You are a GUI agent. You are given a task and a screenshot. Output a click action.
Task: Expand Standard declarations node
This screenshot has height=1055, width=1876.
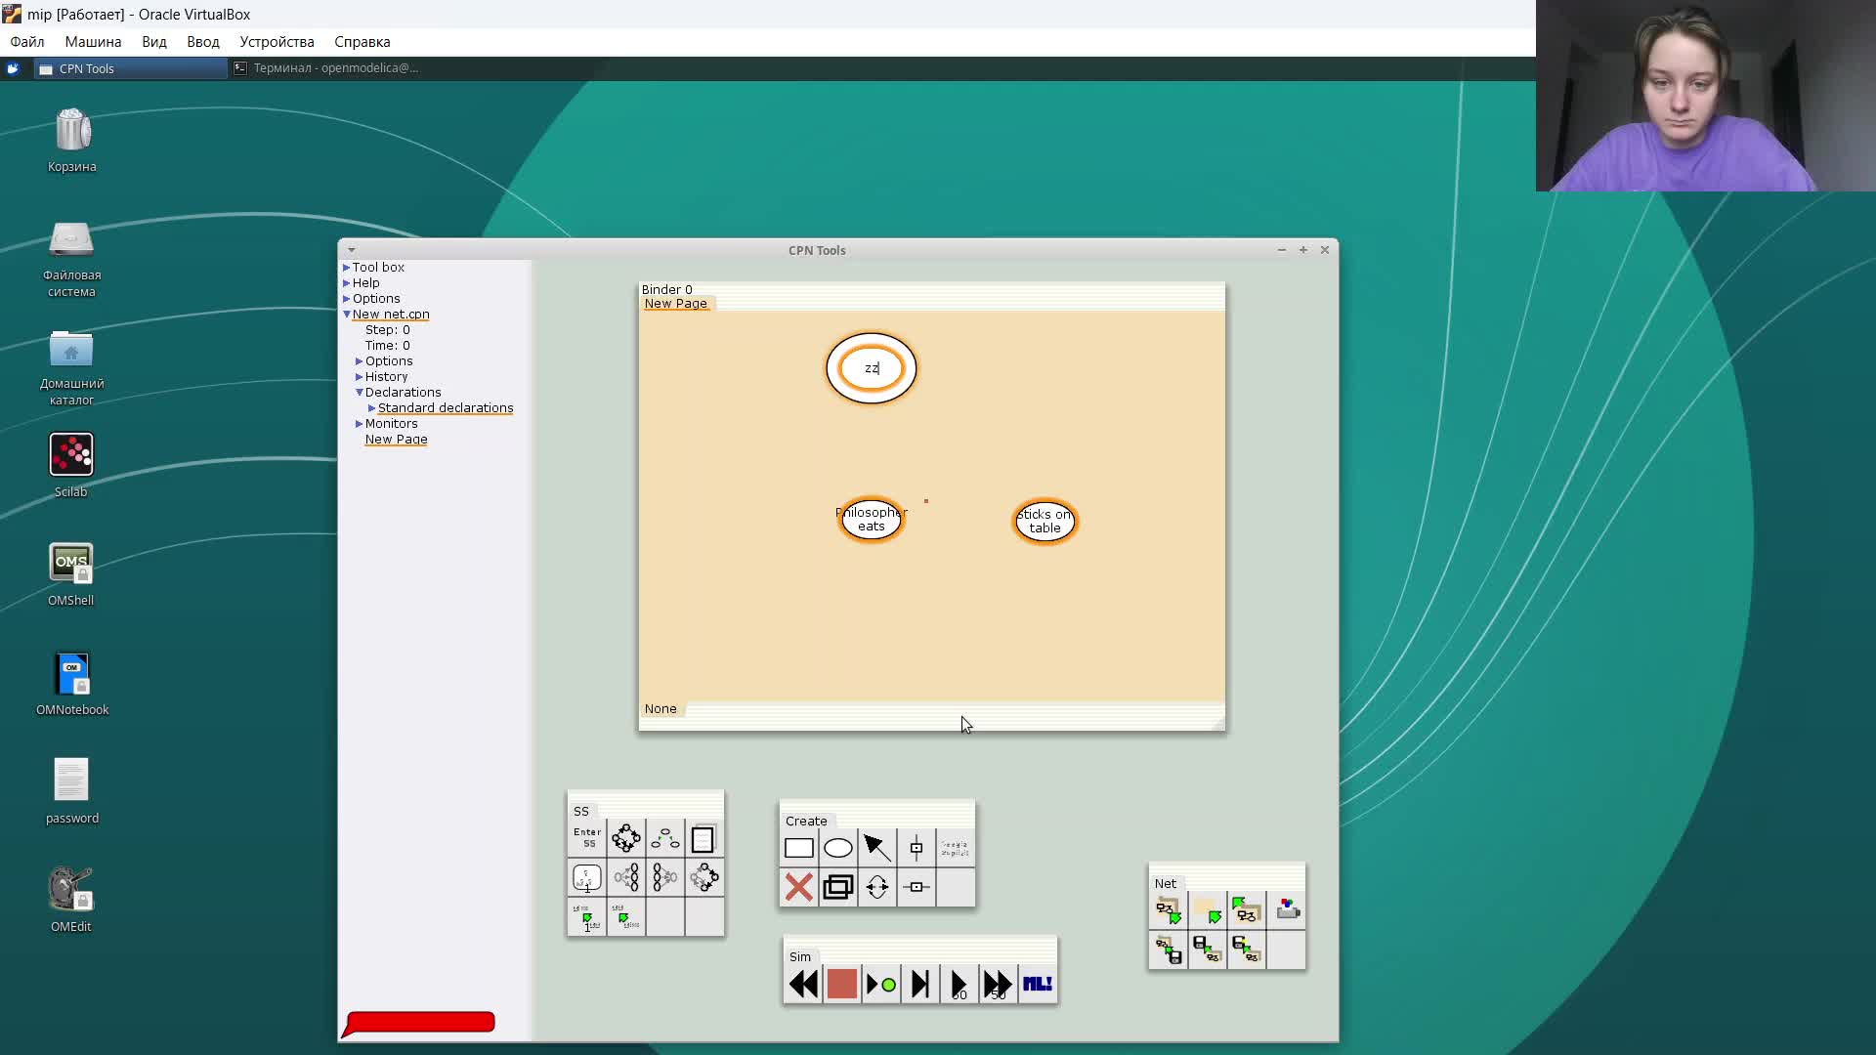pyautogui.click(x=371, y=407)
